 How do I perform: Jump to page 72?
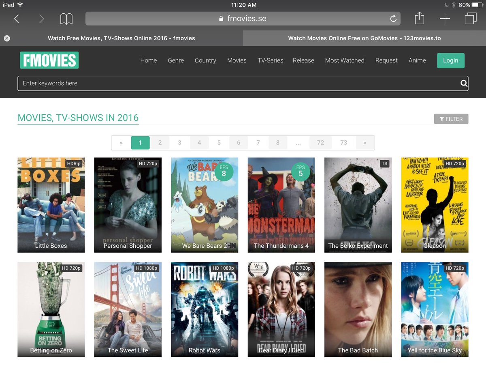click(320, 143)
